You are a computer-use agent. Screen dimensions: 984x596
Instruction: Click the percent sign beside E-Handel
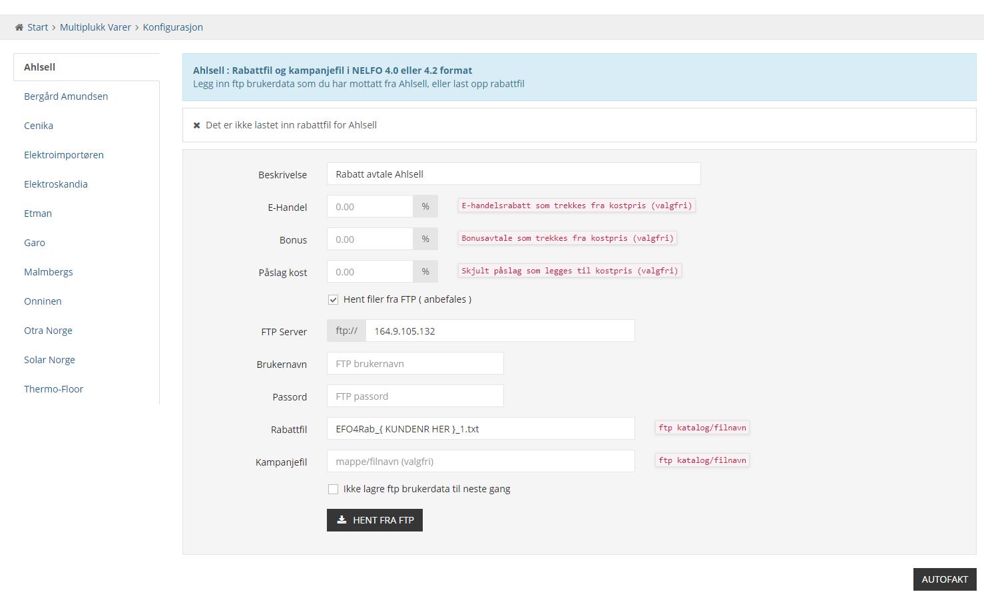coord(425,207)
